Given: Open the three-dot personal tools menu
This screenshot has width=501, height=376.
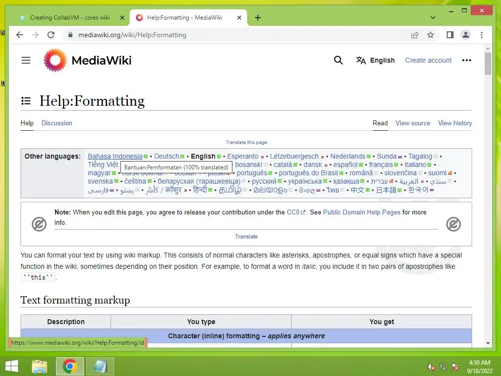Looking at the screenshot, I should click(x=466, y=60).
